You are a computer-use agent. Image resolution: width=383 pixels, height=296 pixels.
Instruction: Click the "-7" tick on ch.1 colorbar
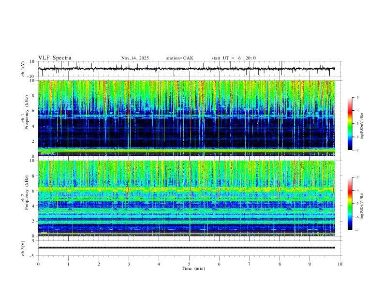[x=356, y=150]
